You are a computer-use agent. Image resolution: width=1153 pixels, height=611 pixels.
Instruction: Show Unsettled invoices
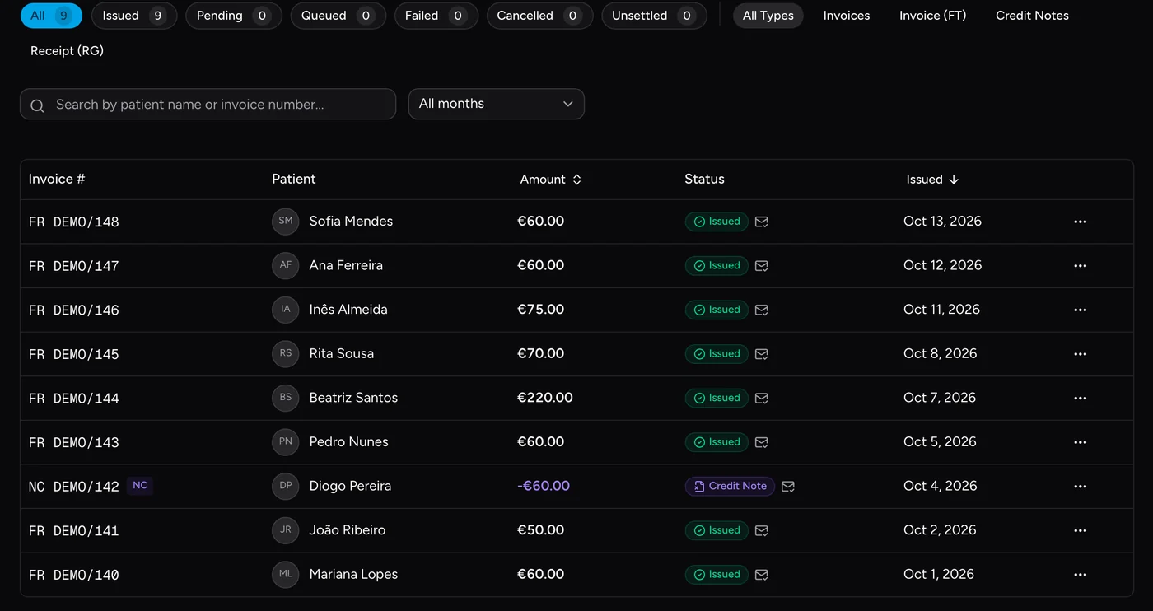pyautogui.click(x=654, y=16)
